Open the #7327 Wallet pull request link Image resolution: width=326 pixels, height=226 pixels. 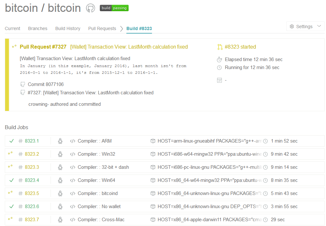point(91,93)
